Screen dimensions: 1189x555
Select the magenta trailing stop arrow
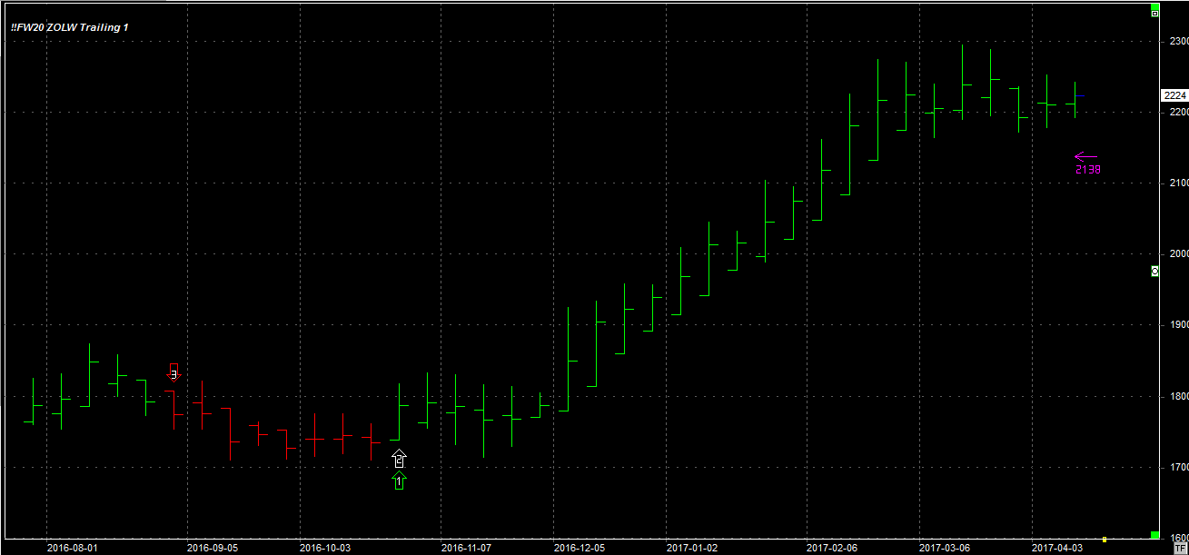1085,156
